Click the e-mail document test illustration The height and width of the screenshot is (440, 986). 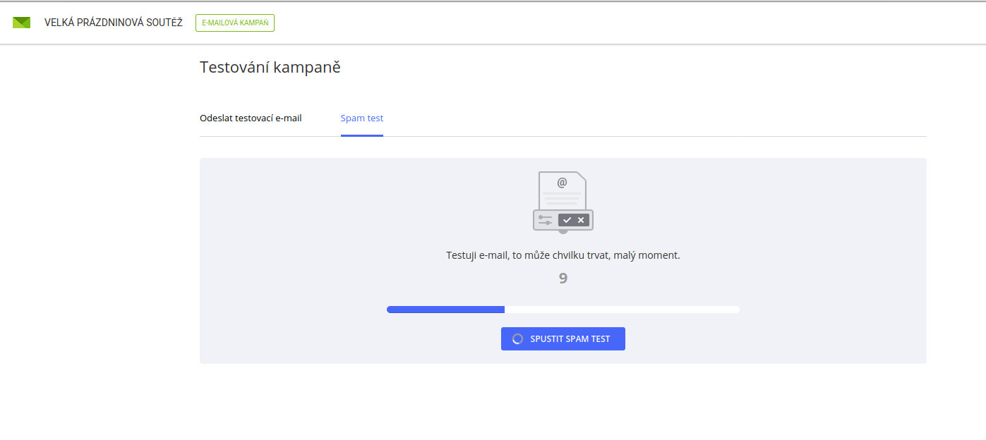click(x=563, y=202)
